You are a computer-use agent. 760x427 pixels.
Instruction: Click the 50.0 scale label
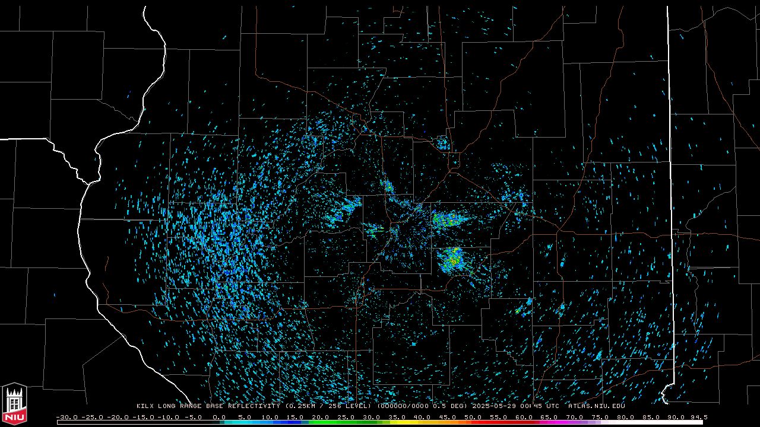474,418
